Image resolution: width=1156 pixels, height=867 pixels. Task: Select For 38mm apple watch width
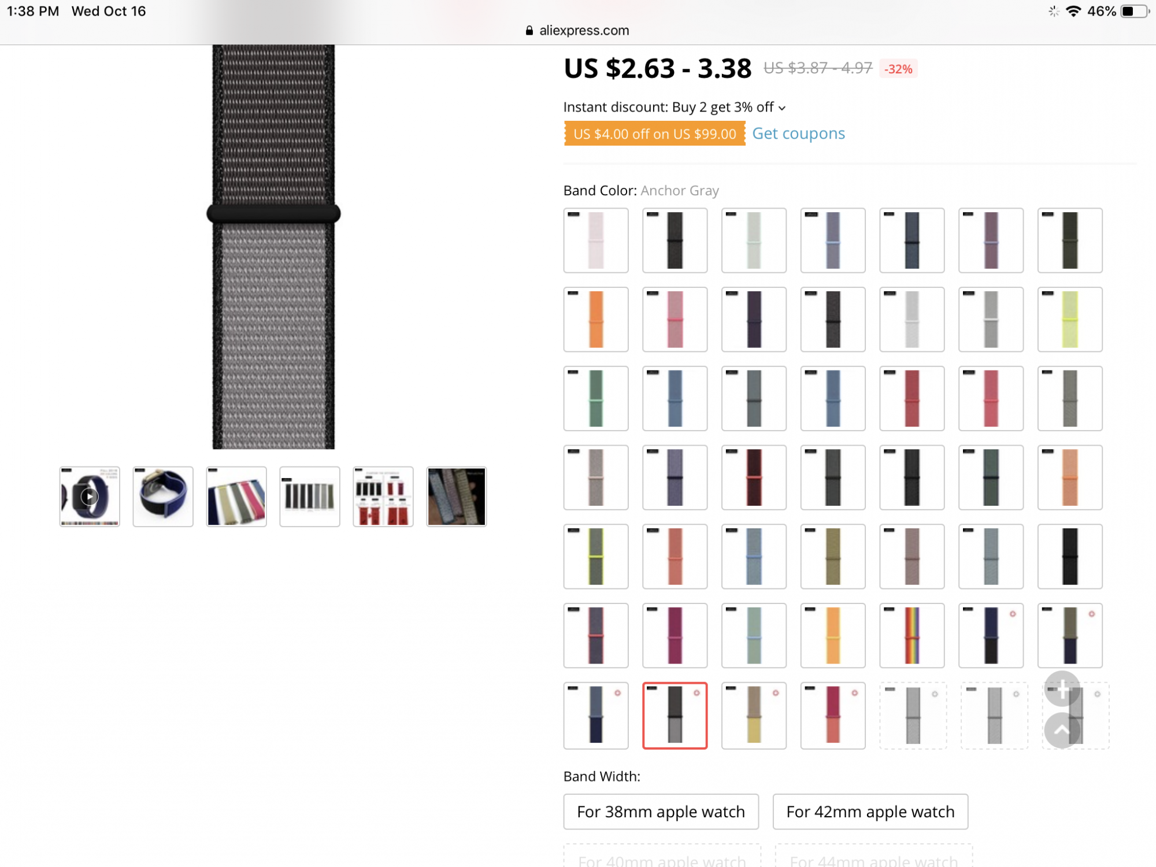click(x=661, y=812)
